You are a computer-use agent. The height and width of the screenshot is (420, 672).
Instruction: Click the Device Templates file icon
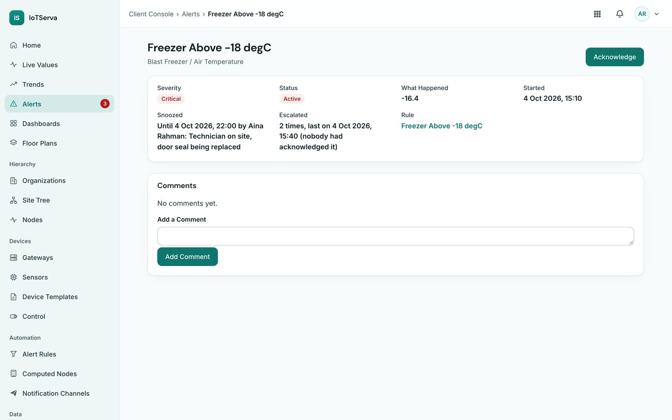click(x=14, y=297)
